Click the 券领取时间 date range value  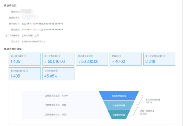42,24
